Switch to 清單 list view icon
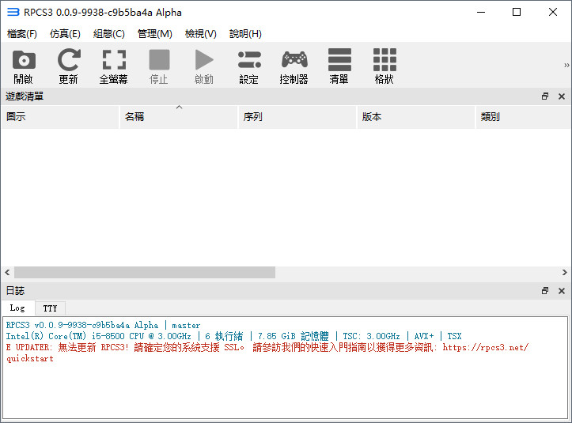Viewport: 572px width, 423px height. (339, 66)
